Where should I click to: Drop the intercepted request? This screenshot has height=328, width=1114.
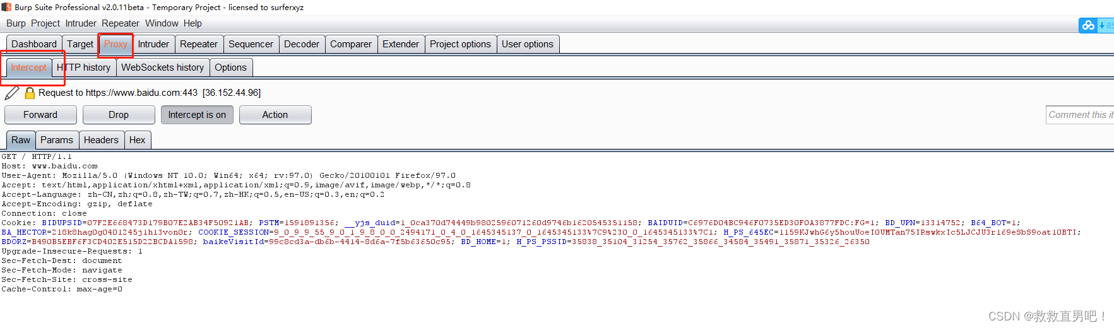click(x=119, y=115)
